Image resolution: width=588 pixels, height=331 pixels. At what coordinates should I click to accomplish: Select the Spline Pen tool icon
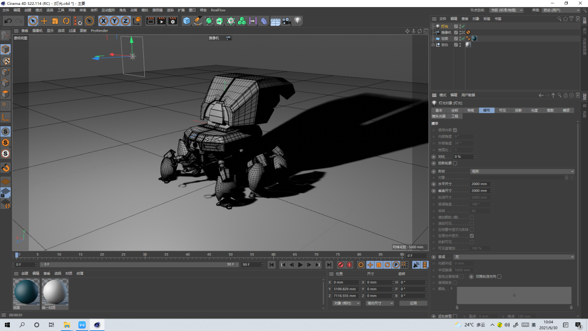[x=198, y=21]
